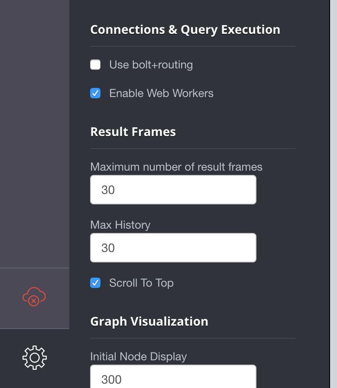The height and width of the screenshot is (388, 337).
Task: Select the Initial Node Display field
Action: point(173,376)
